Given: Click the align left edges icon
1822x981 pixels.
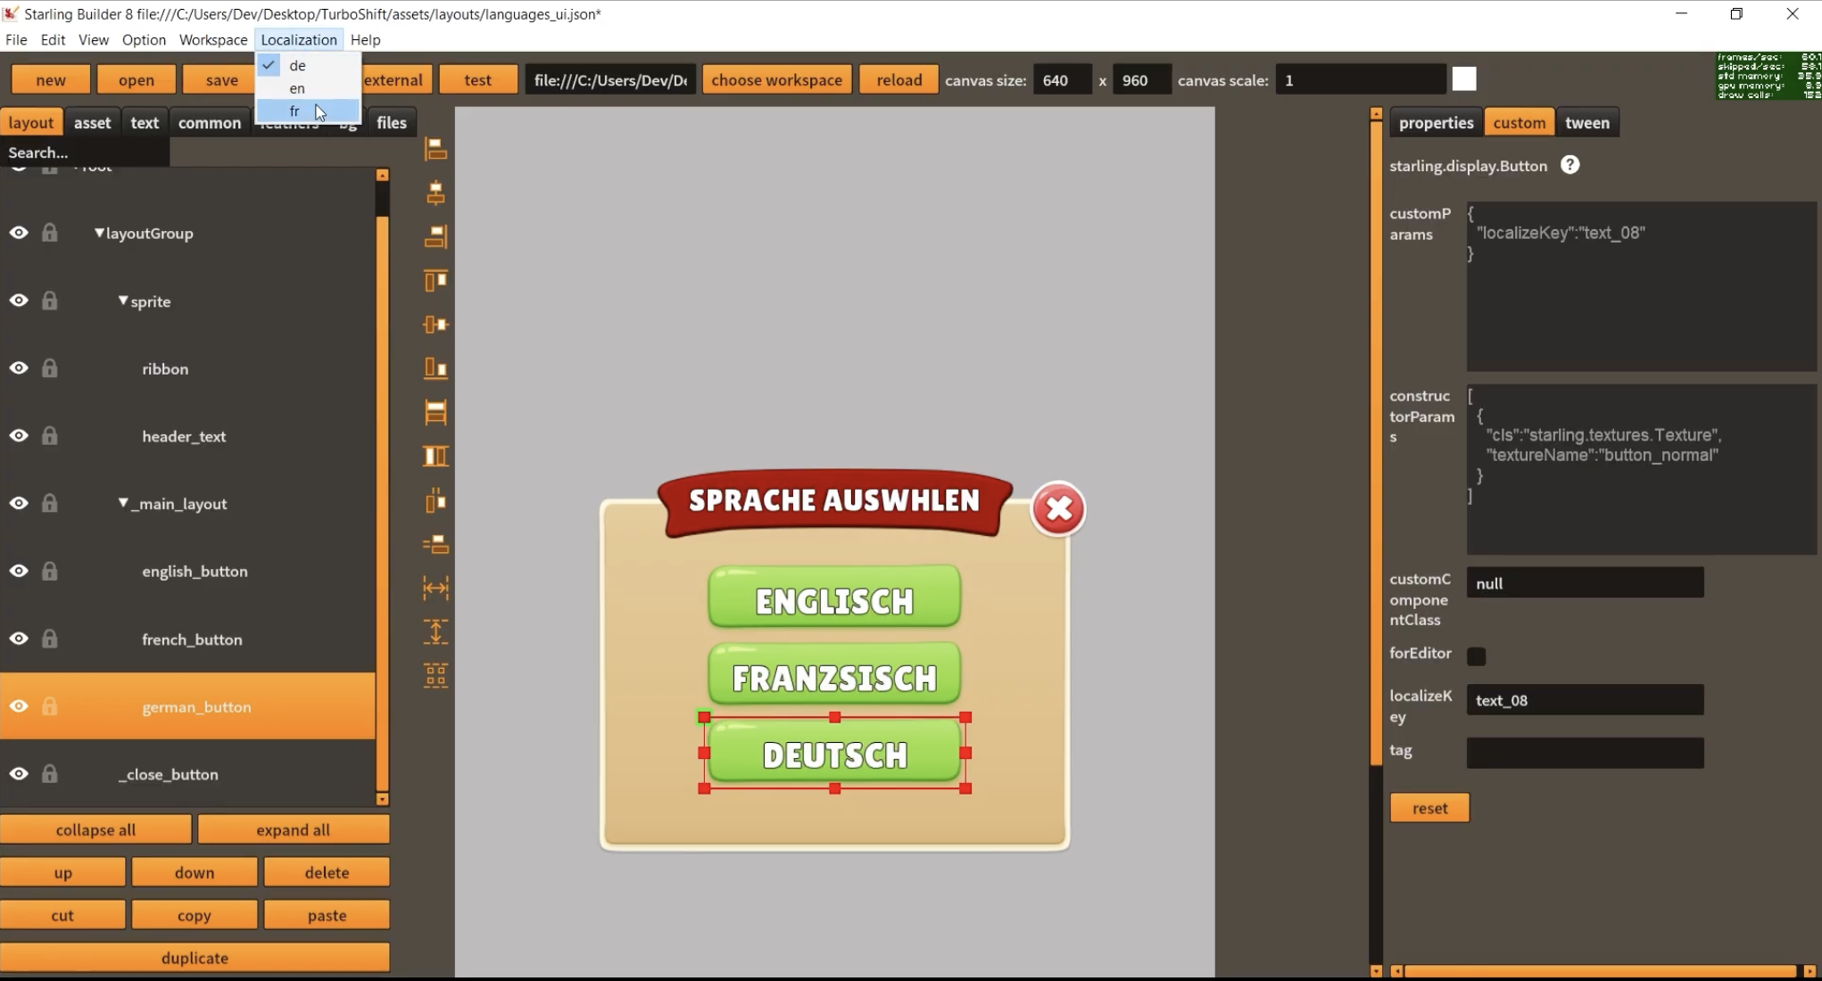Looking at the screenshot, I should tap(435, 149).
